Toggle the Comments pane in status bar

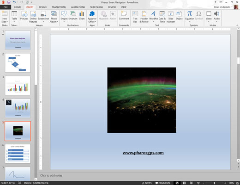[162, 183]
